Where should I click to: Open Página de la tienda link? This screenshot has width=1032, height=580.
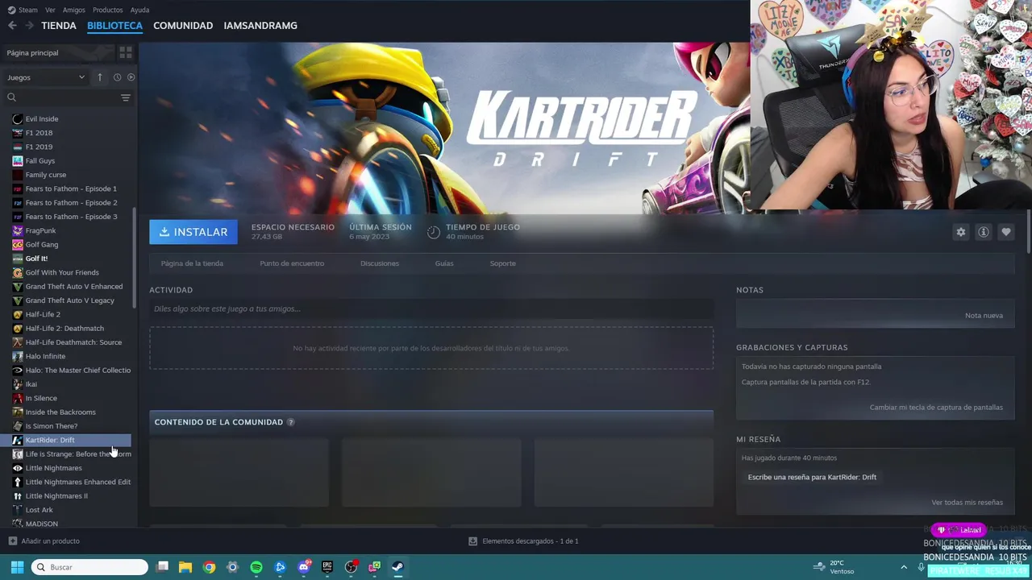point(192,263)
